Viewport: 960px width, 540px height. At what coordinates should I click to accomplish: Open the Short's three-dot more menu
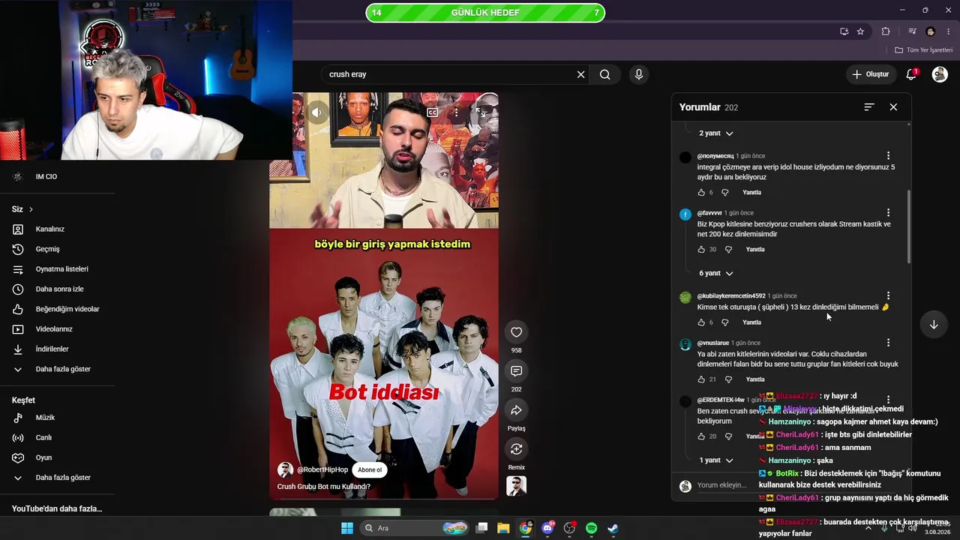pyautogui.click(x=456, y=112)
